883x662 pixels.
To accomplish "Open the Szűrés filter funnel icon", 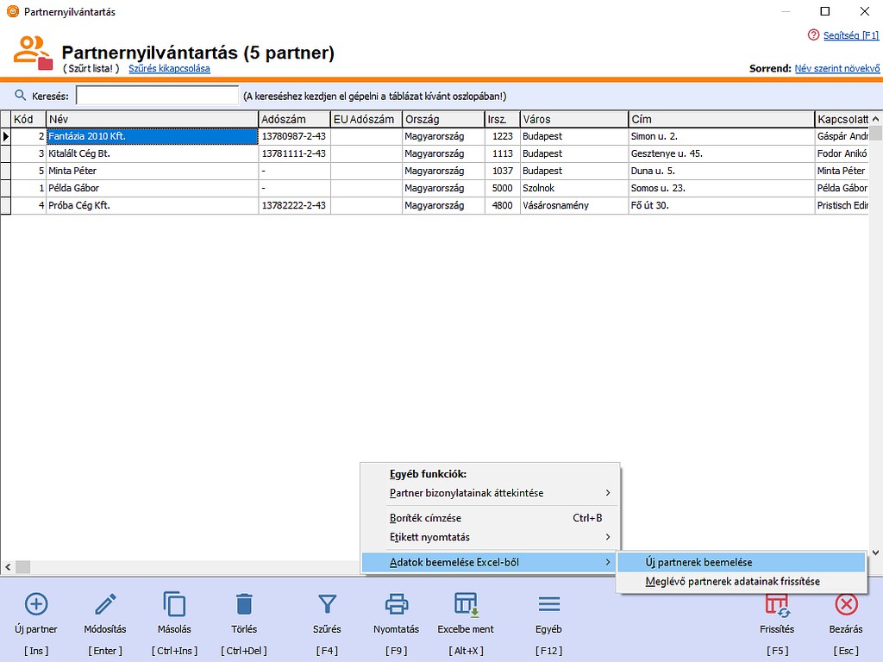I will pyautogui.click(x=327, y=603).
